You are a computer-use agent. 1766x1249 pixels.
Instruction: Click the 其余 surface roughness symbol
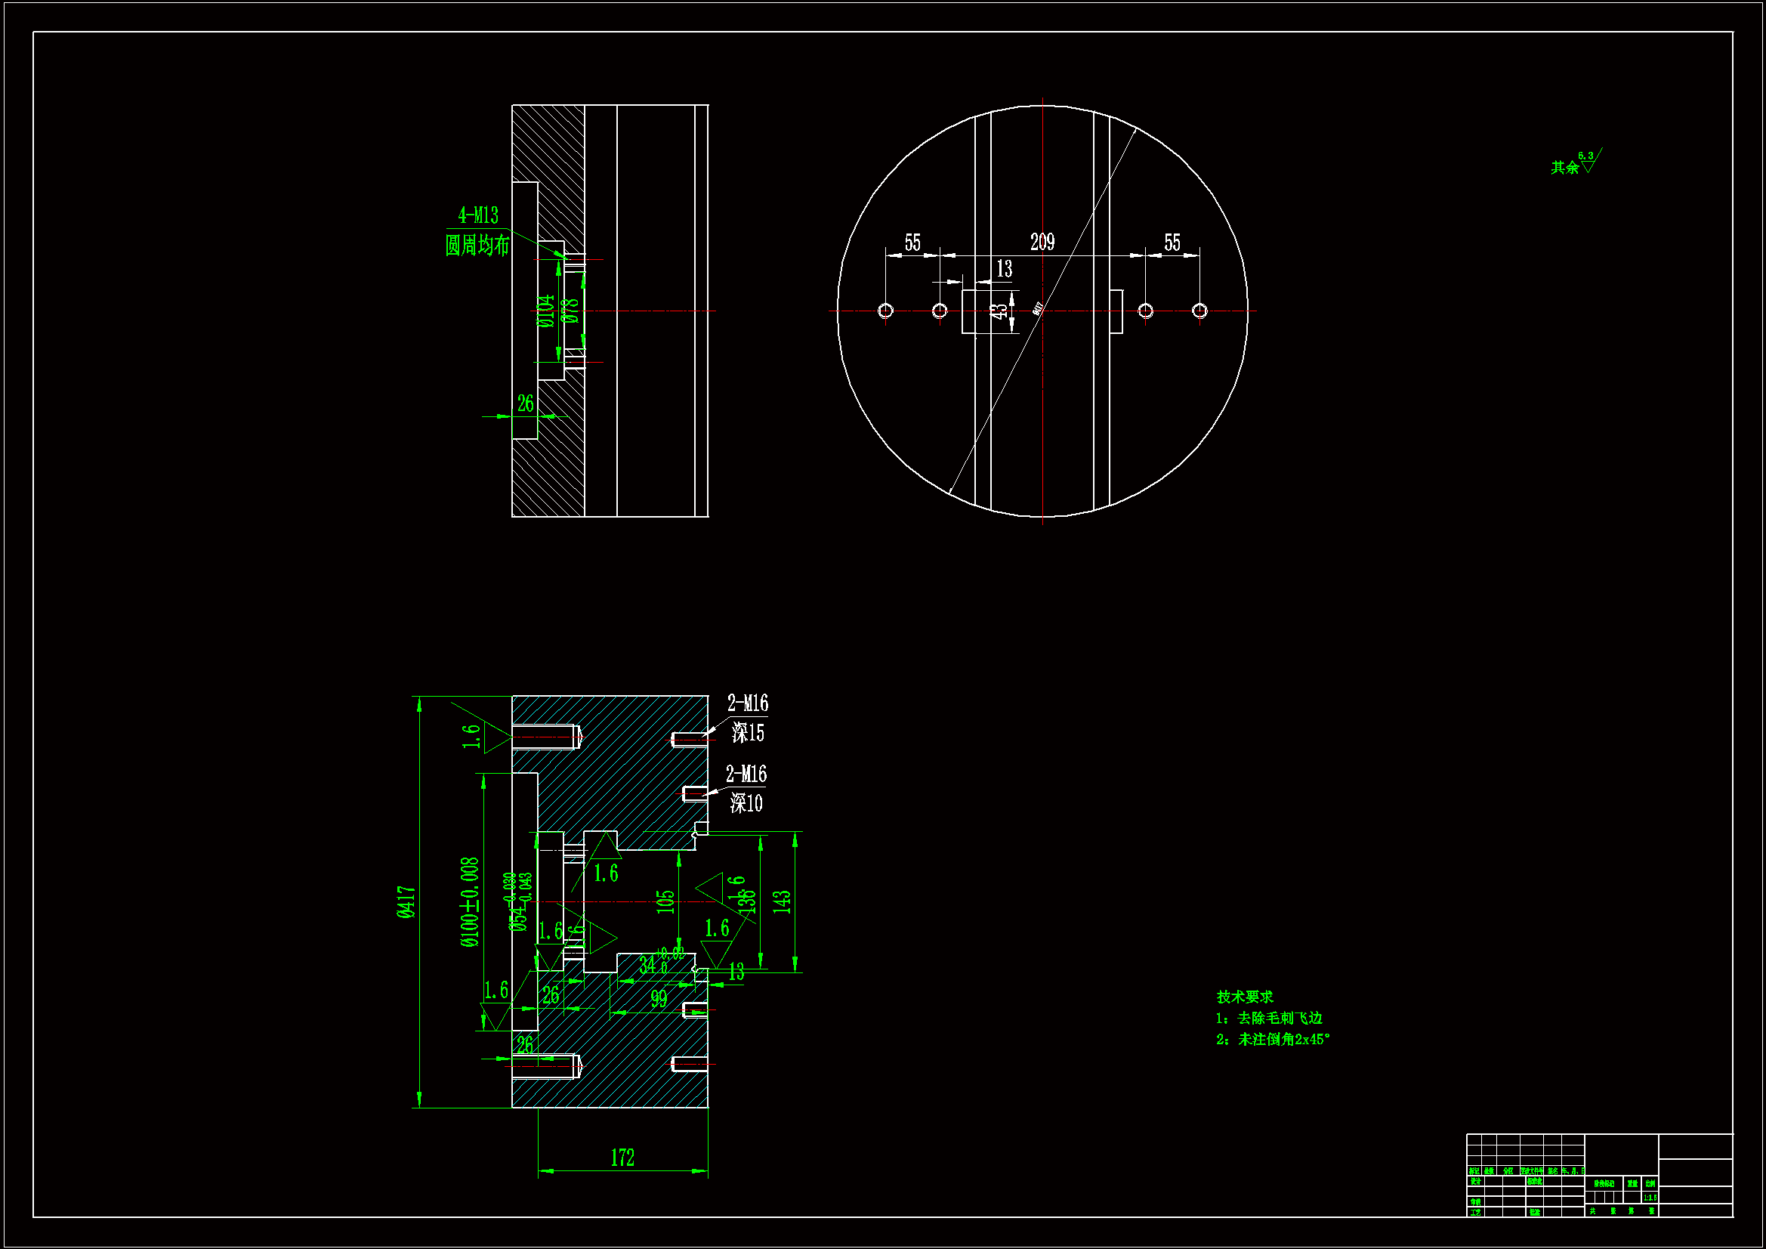[x=1575, y=165]
